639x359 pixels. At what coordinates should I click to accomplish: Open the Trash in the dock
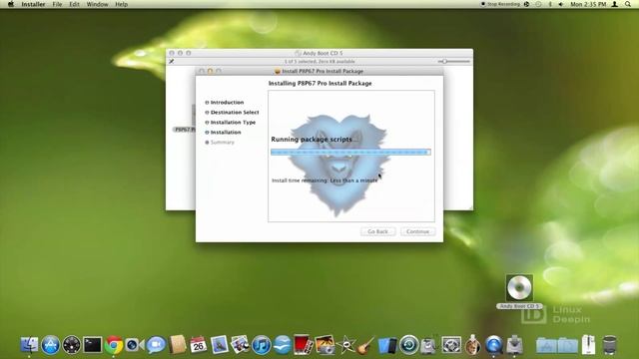click(610, 345)
